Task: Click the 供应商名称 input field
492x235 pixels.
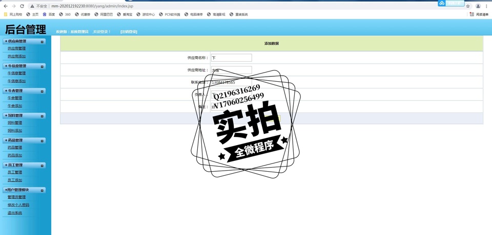Action: (x=231, y=58)
